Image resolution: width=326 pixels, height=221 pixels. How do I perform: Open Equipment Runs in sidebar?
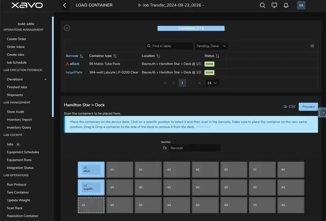[19, 160]
